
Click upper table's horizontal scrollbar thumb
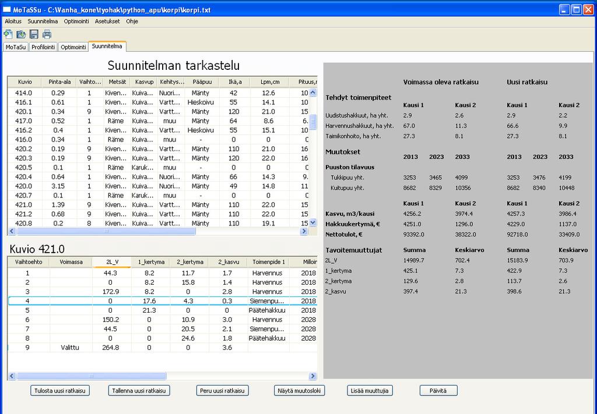(106, 231)
